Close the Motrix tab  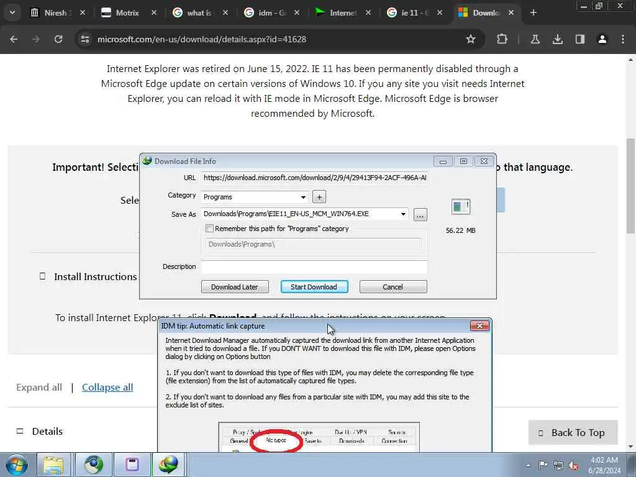pyautogui.click(x=154, y=13)
